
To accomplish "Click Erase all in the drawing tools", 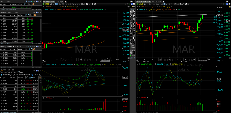I will pyautogui.click(x=132, y=58).
